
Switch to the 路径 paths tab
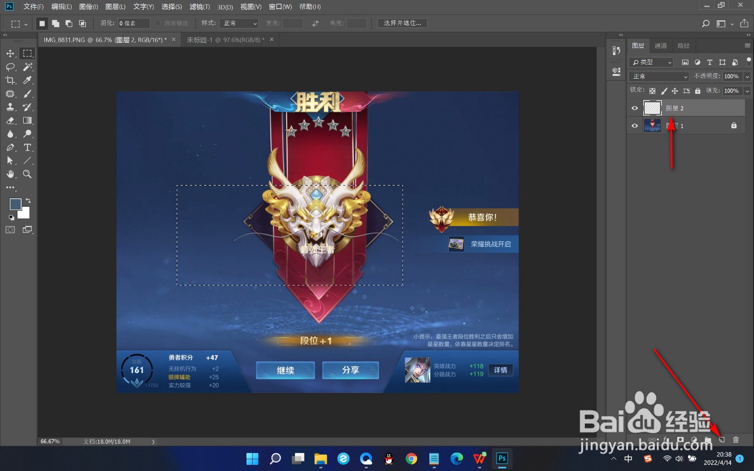click(684, 46)
